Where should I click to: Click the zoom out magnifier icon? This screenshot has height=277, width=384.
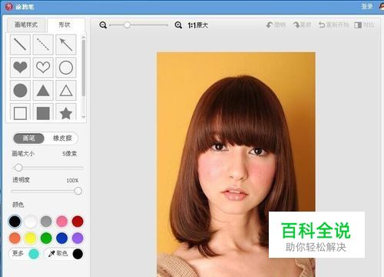[103, 25]
